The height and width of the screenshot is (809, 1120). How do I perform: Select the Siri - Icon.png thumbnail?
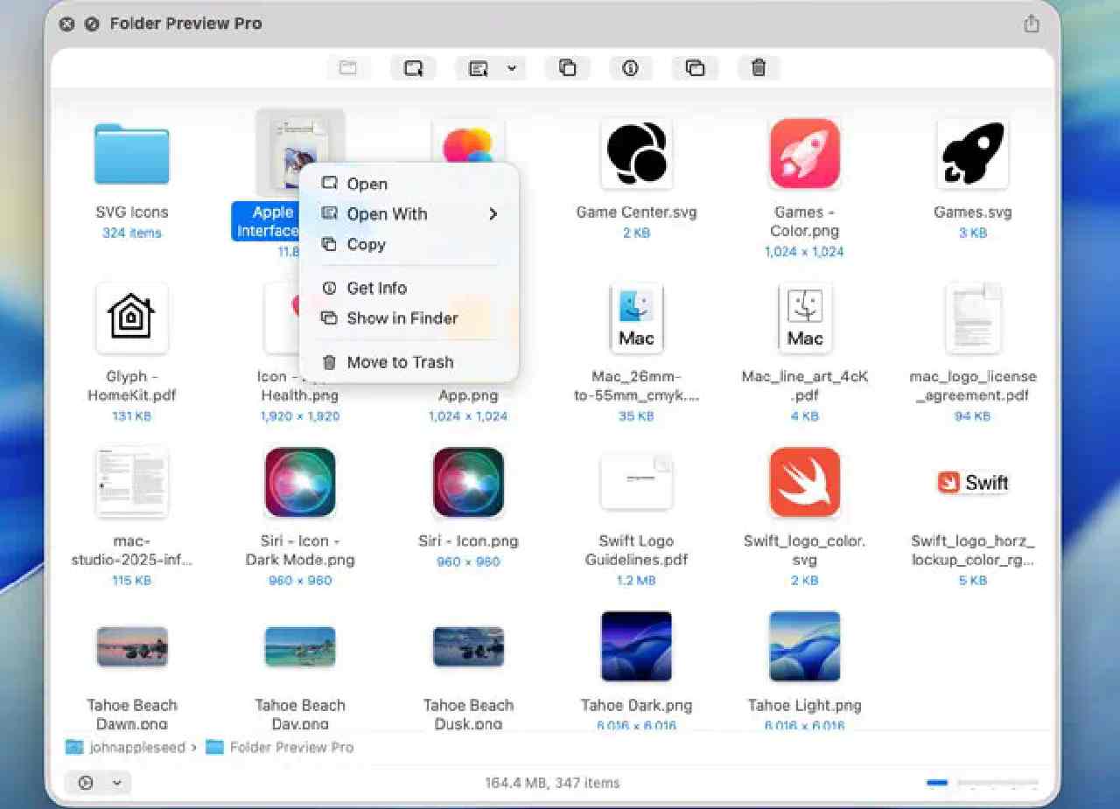(x=468, y=482)
